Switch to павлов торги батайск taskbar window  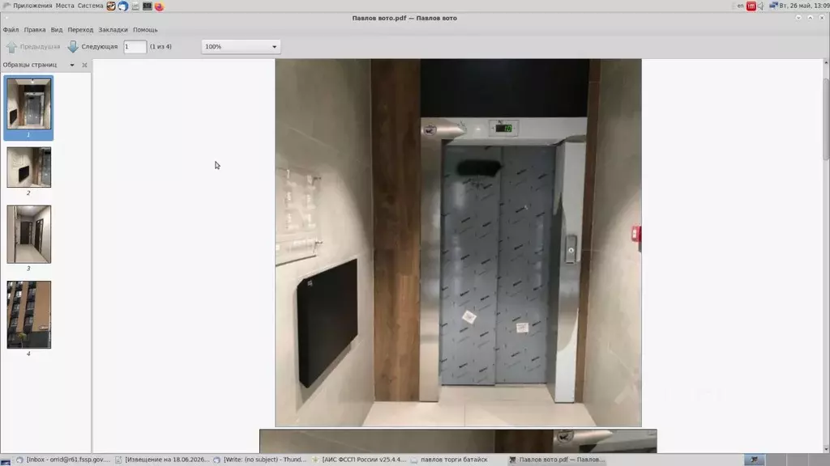(457, 460)
